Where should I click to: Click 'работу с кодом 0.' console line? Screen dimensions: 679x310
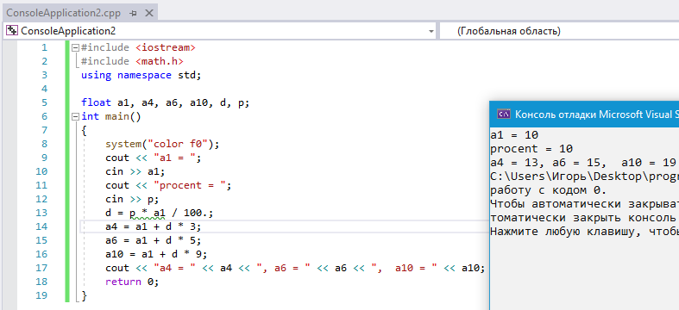coord(548,190)
